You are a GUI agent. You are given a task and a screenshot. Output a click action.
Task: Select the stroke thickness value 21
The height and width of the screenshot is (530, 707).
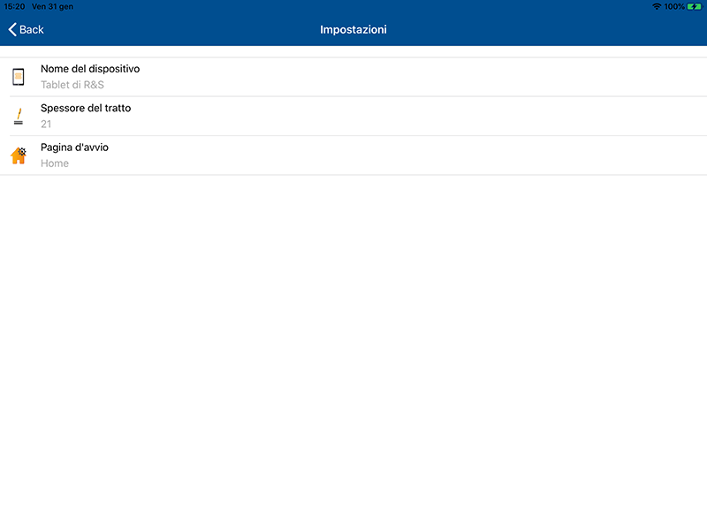click(x=46, y=125)
